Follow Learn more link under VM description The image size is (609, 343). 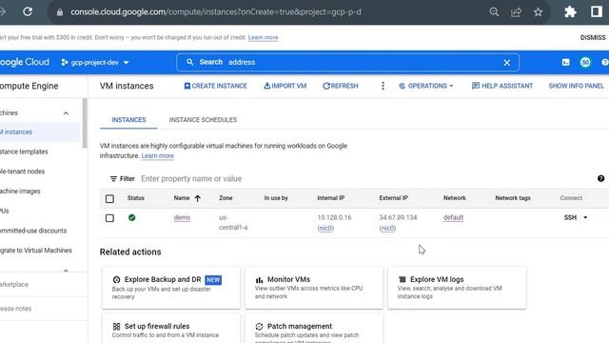(x=158, y=155)
